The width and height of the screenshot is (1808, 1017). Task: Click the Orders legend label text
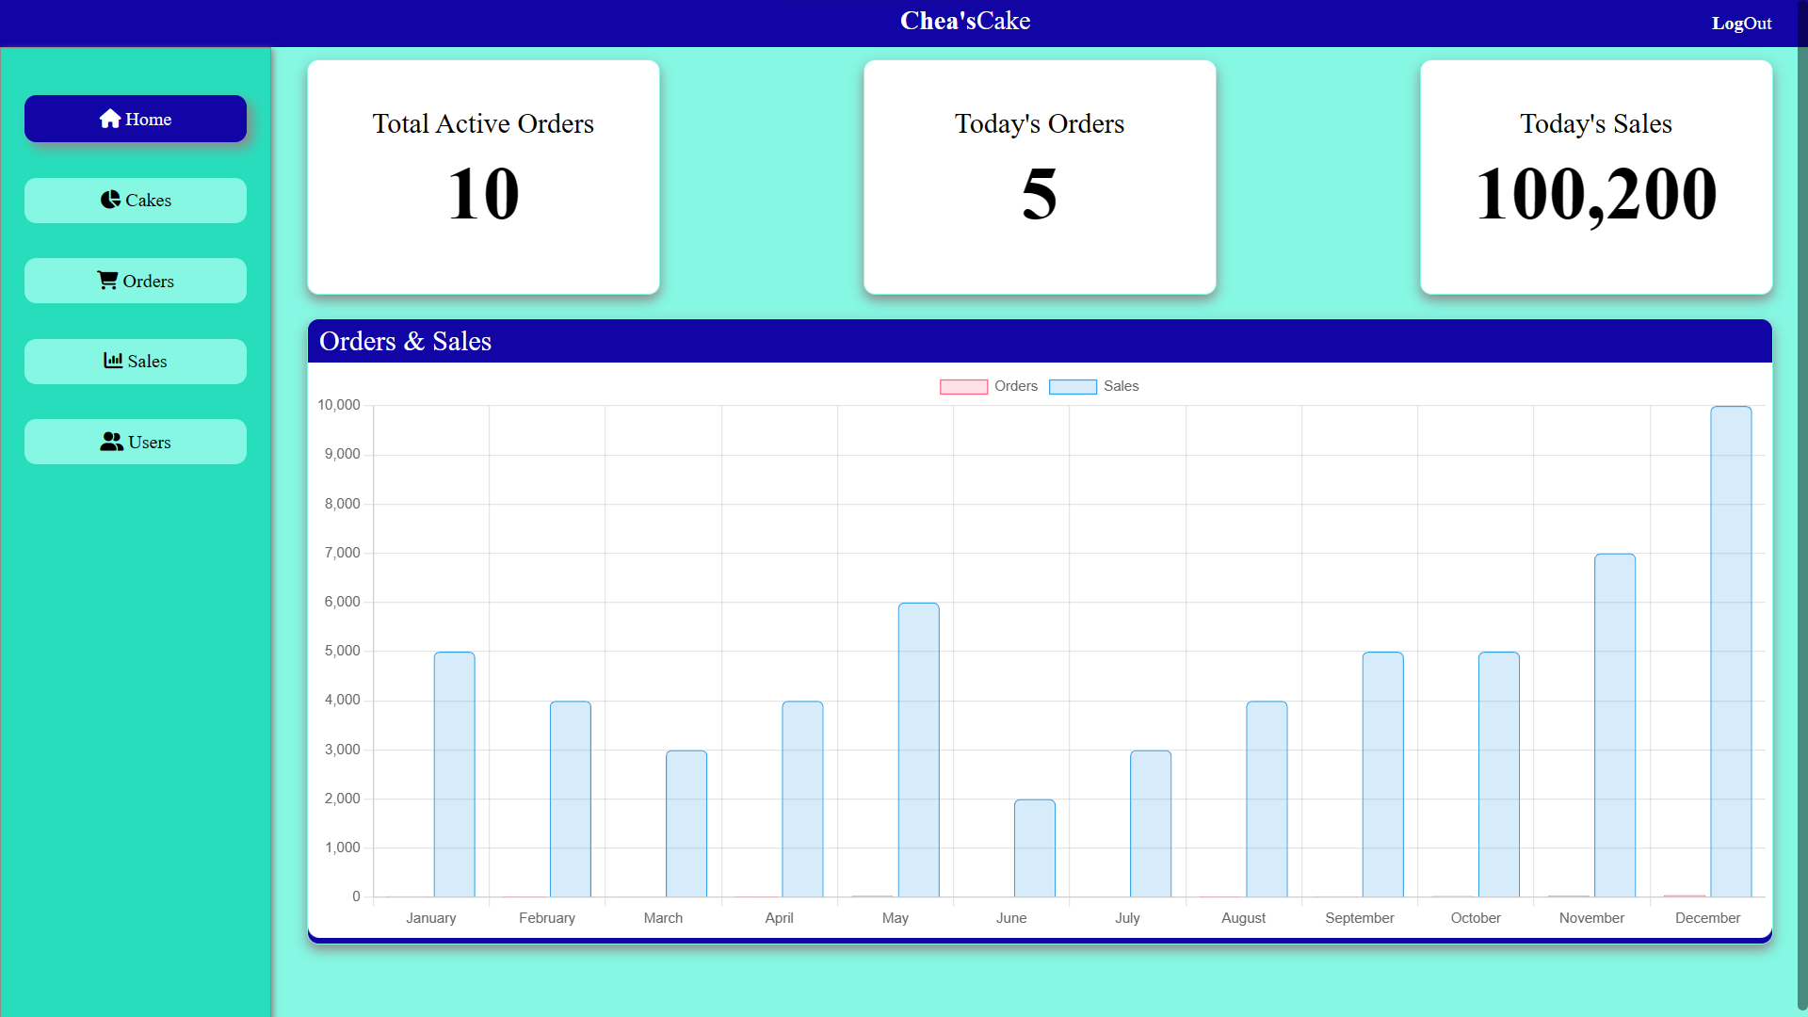[1016, 386]
